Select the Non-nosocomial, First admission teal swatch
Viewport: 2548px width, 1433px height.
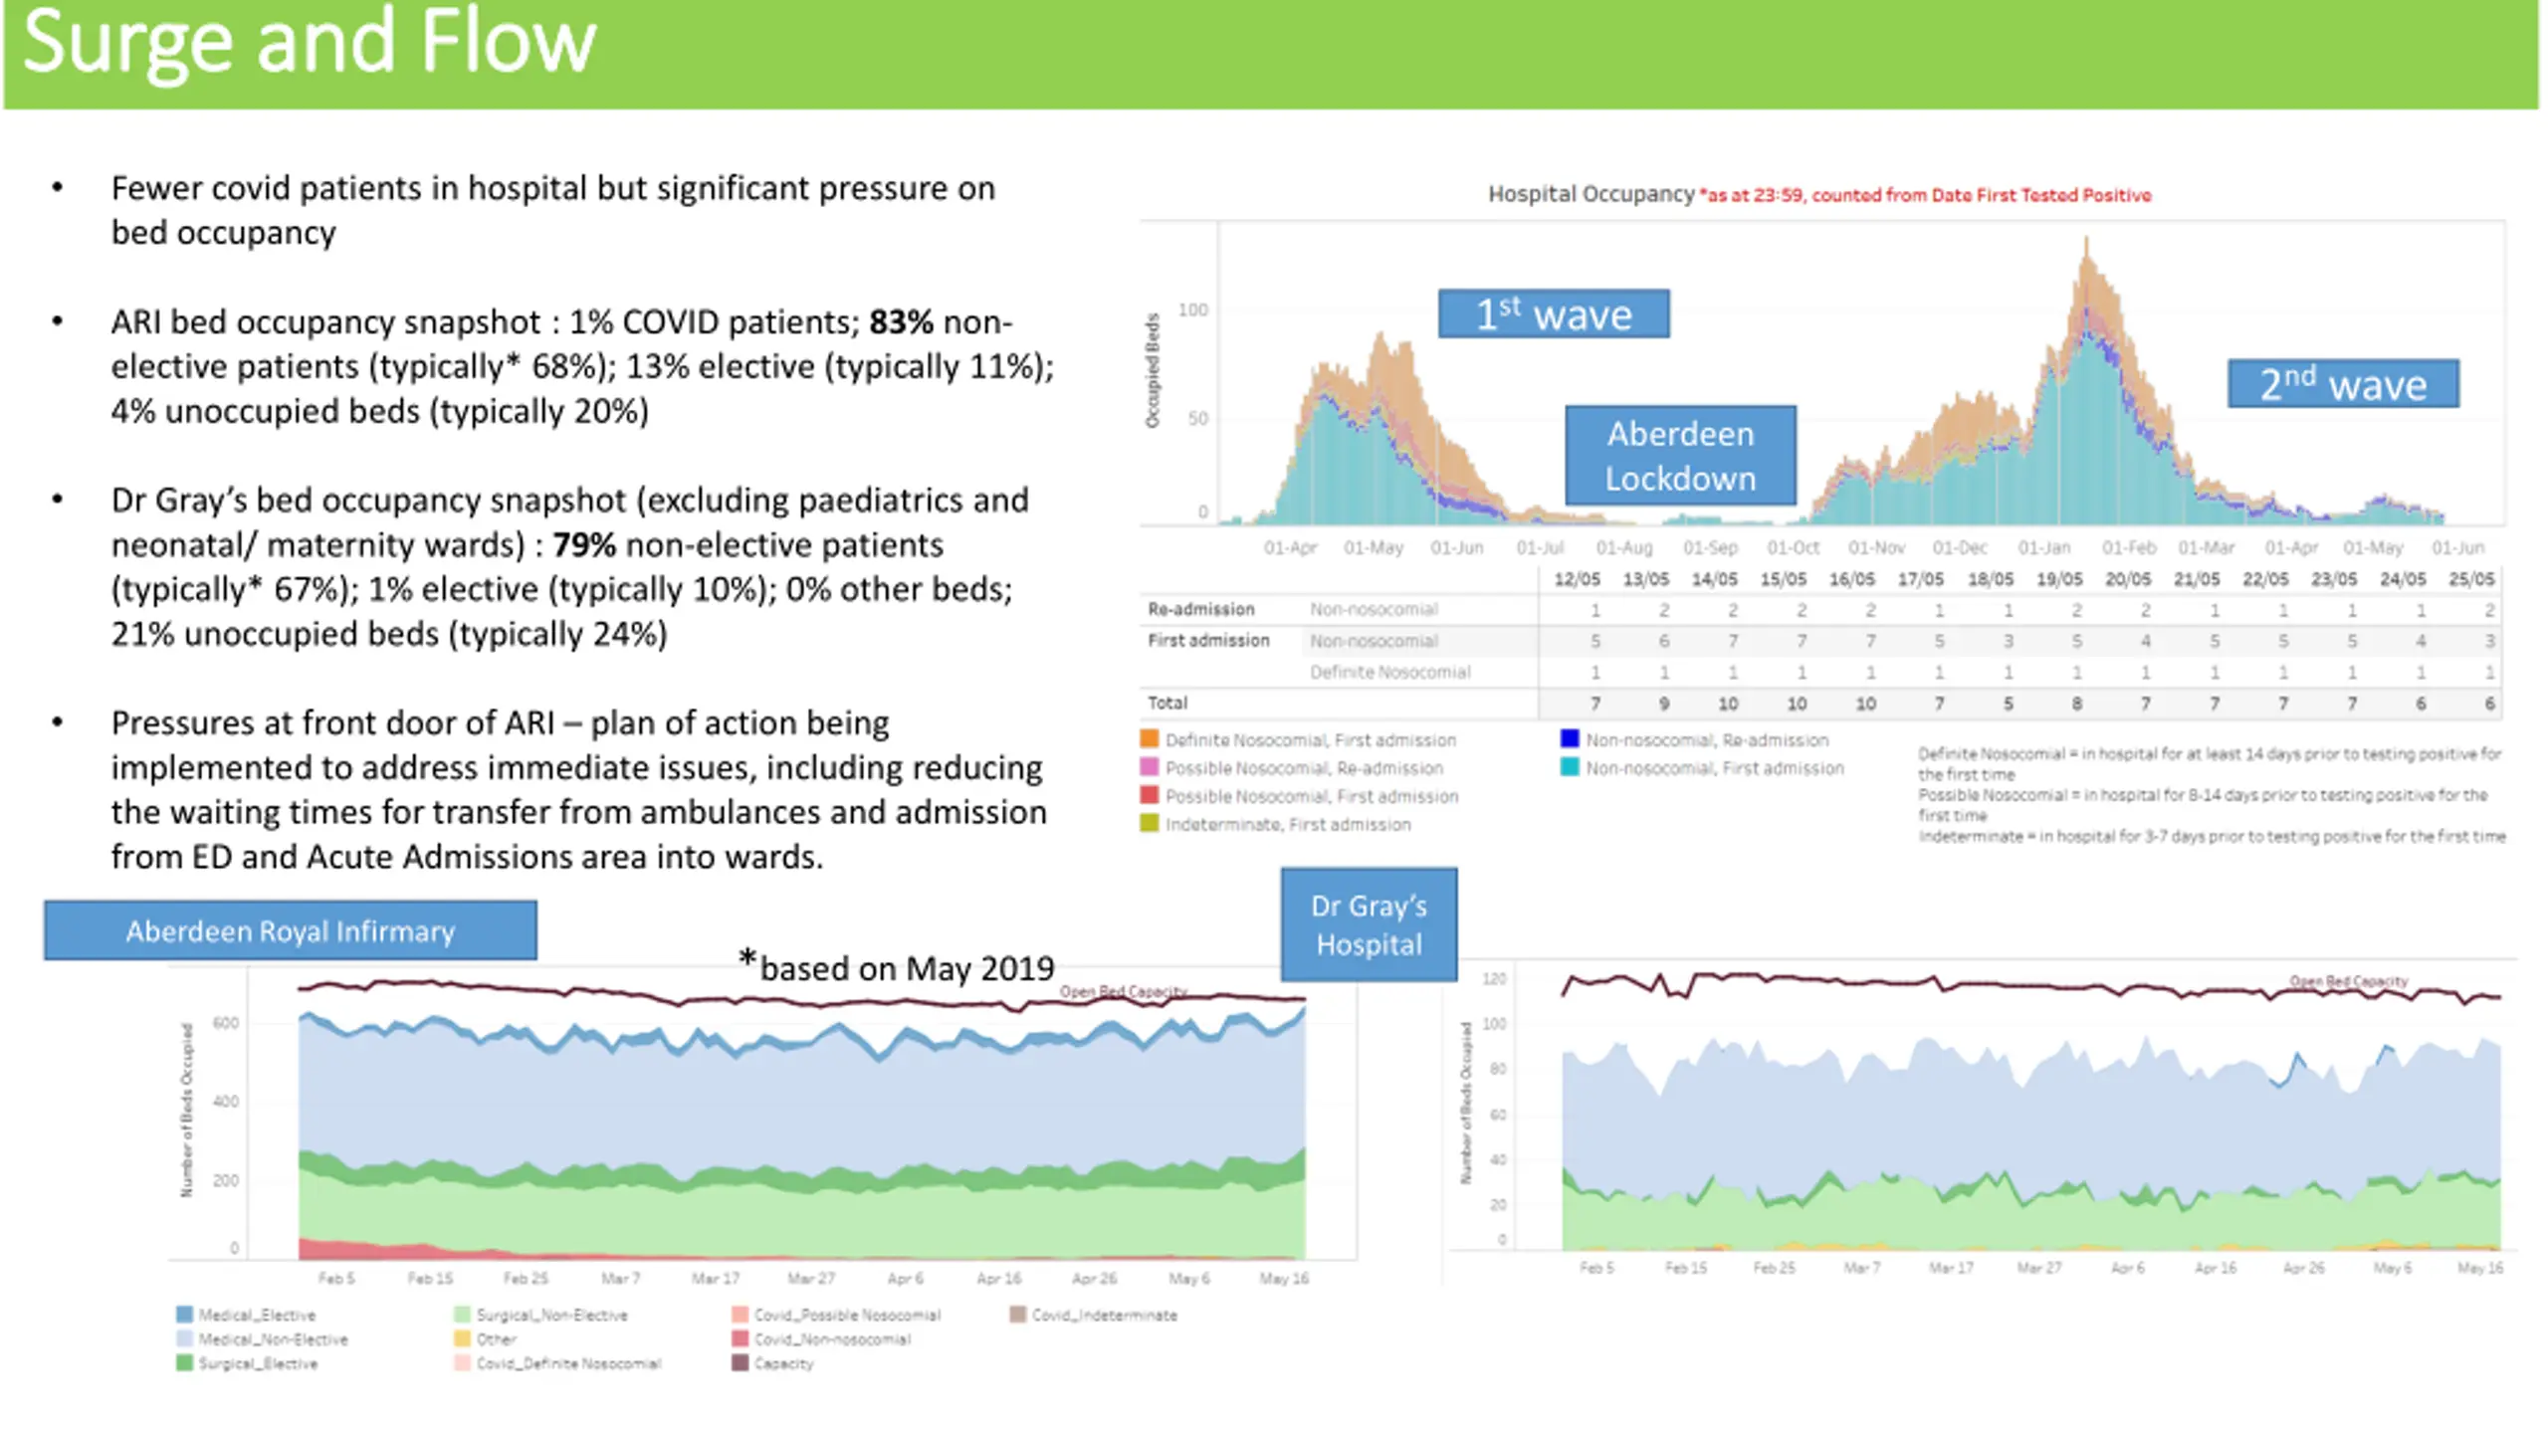point(1570,767)
